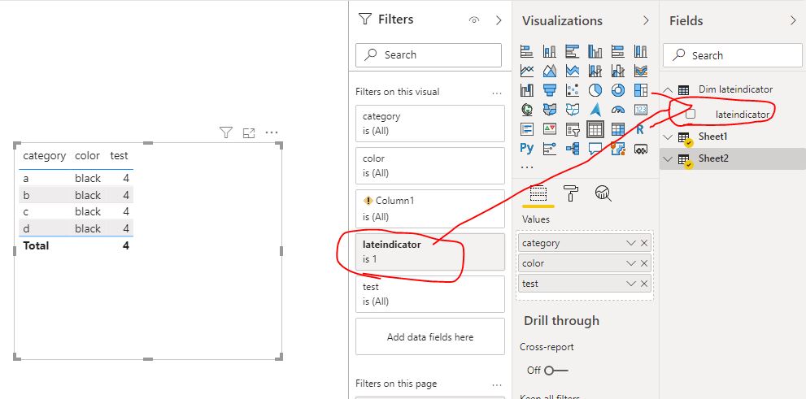Switch to the Fields well tab
This screenshot has width=806, height=399.
538,193
